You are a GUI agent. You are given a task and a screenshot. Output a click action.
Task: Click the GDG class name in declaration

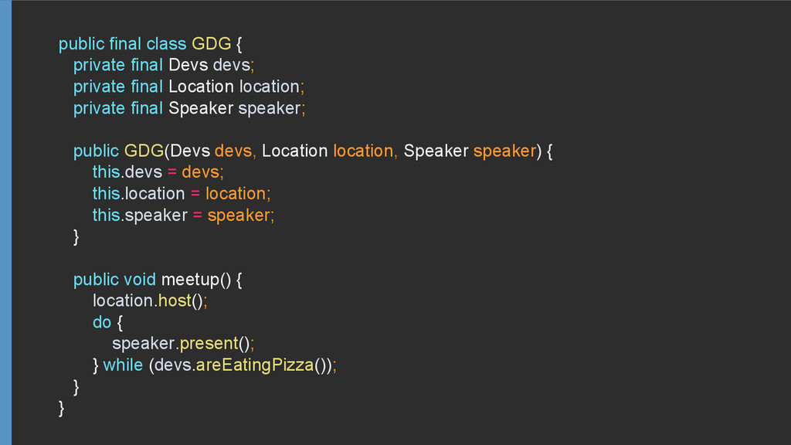[212, 44]
